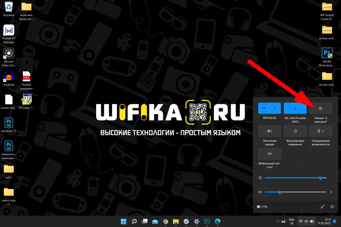Open network/volume/battery tray group
The width and height of the screenshot is (341, 227).
pyautogui.click(x=306, y=221)
